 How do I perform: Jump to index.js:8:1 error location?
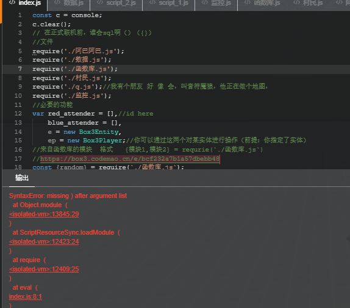pyautogui.click(x=25, y=296)
